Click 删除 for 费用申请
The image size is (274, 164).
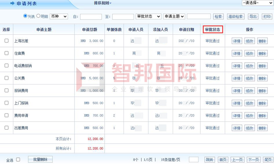(262, 115)
